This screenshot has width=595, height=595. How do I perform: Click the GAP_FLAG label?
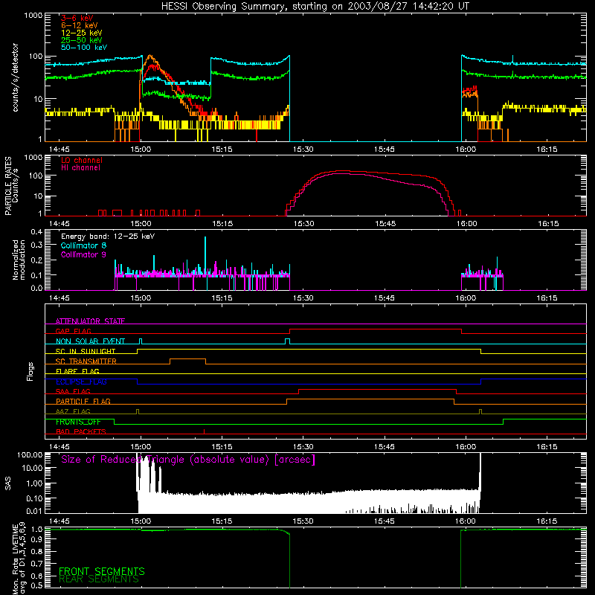[x=73, y=331]
